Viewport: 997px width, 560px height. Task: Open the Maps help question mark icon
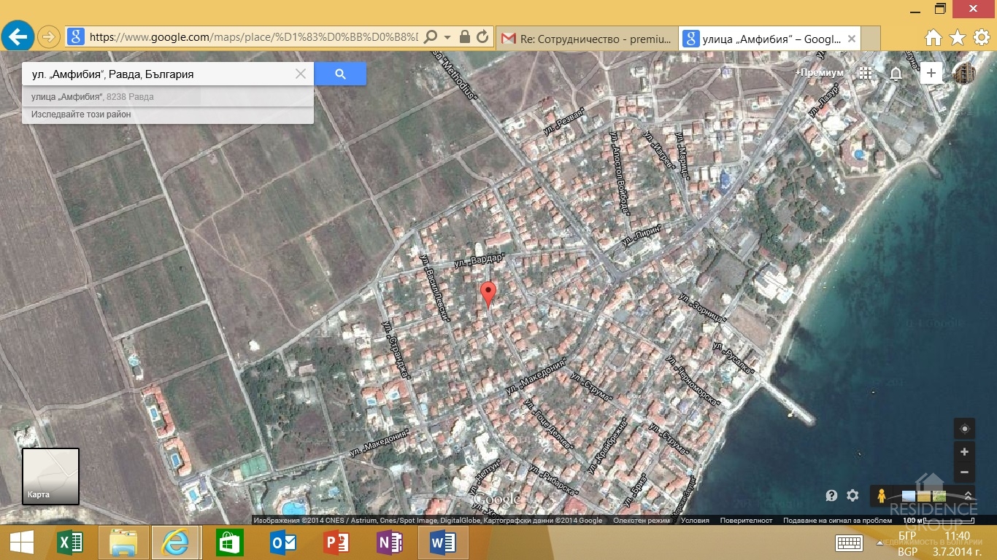831,496
